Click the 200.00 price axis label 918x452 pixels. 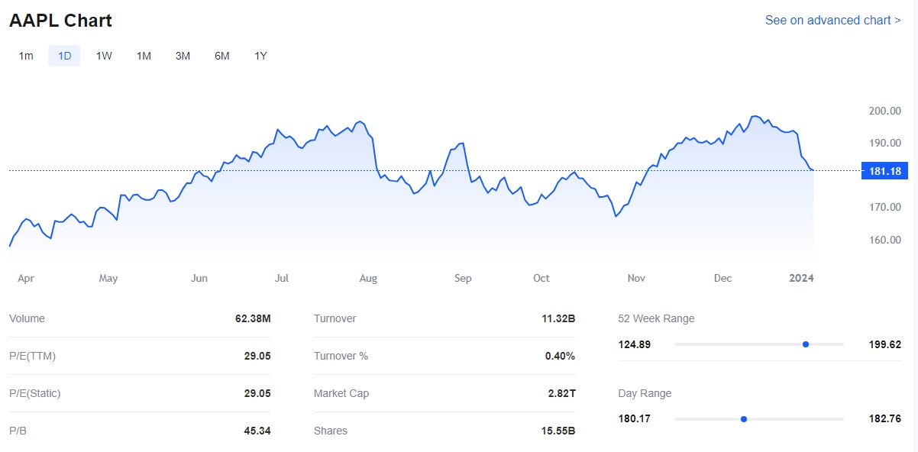click(884, 111)
